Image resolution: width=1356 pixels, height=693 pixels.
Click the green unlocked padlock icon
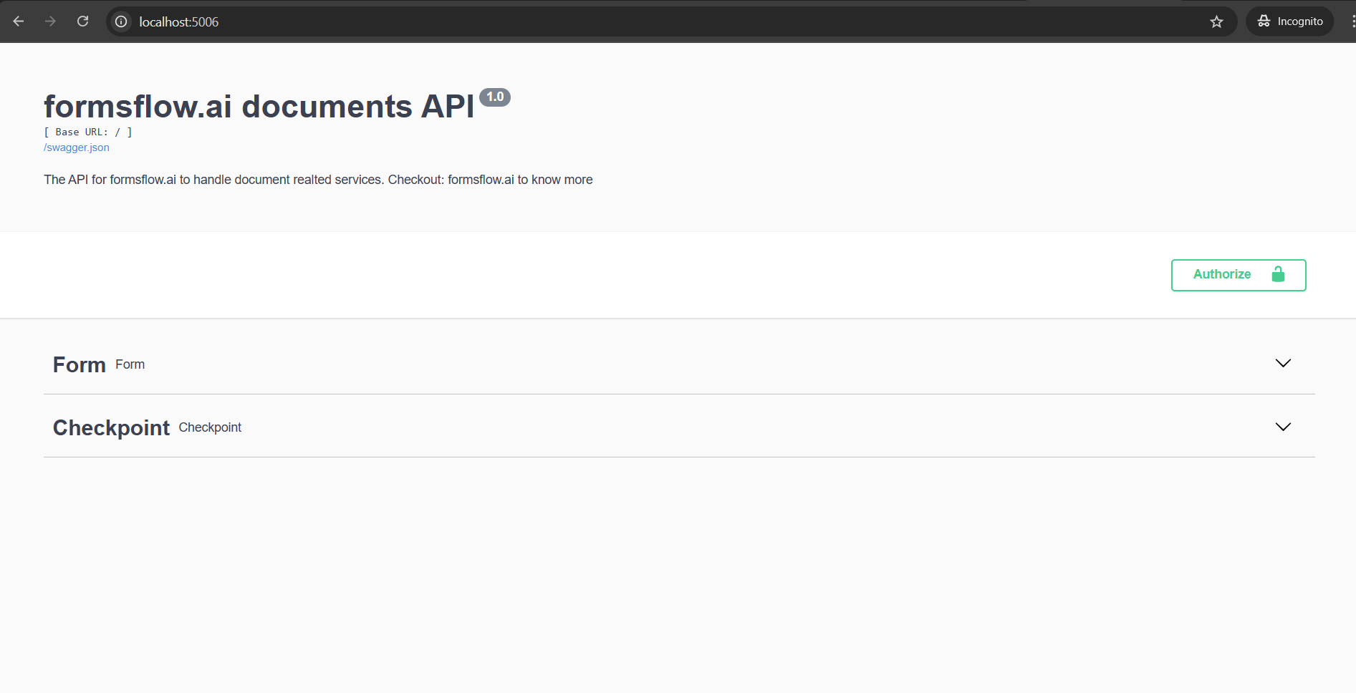click(1278, 275)
